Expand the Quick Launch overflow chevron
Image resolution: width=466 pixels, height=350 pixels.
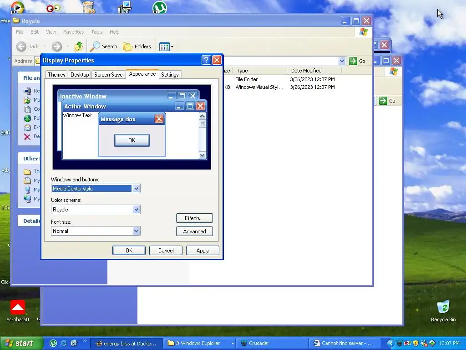point(85,341)
